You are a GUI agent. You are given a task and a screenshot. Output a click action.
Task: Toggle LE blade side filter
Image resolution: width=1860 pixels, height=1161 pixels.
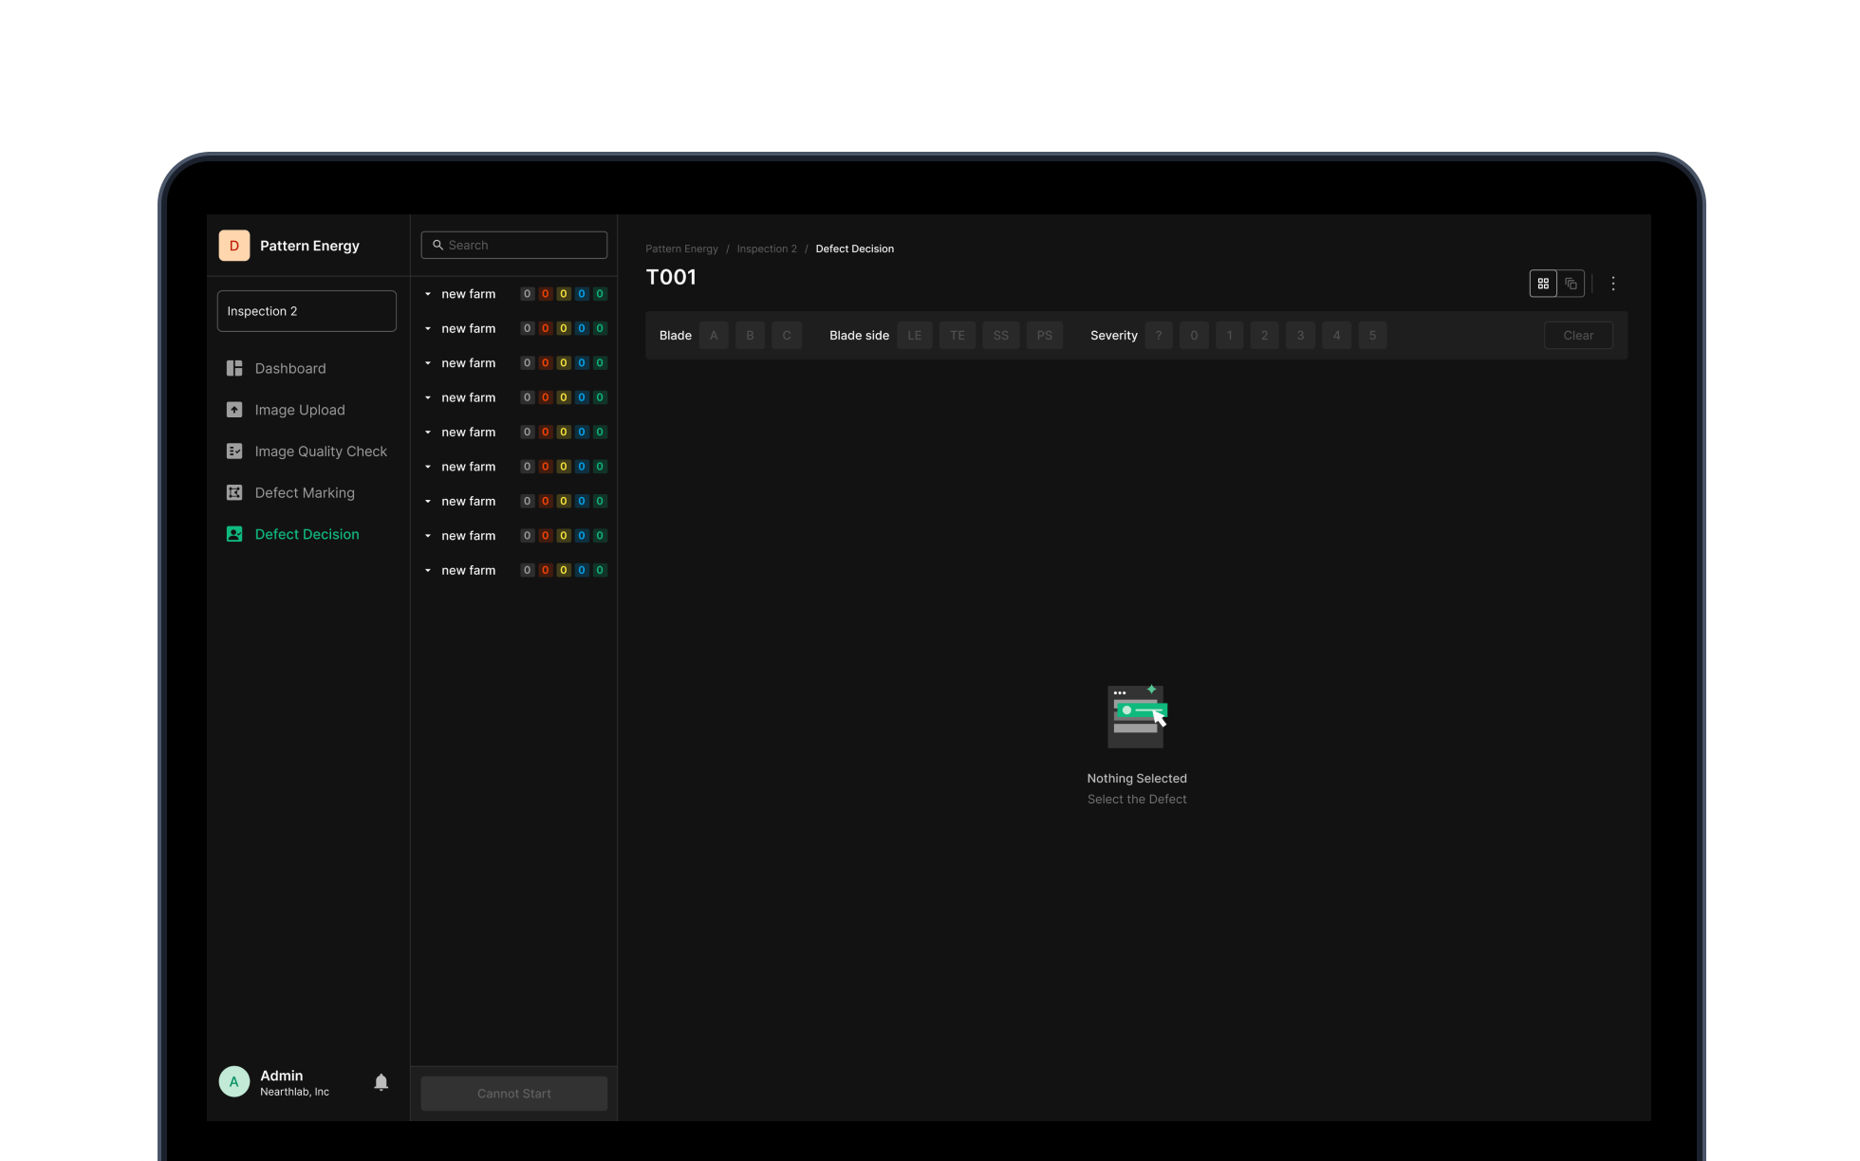pos(914,336)
